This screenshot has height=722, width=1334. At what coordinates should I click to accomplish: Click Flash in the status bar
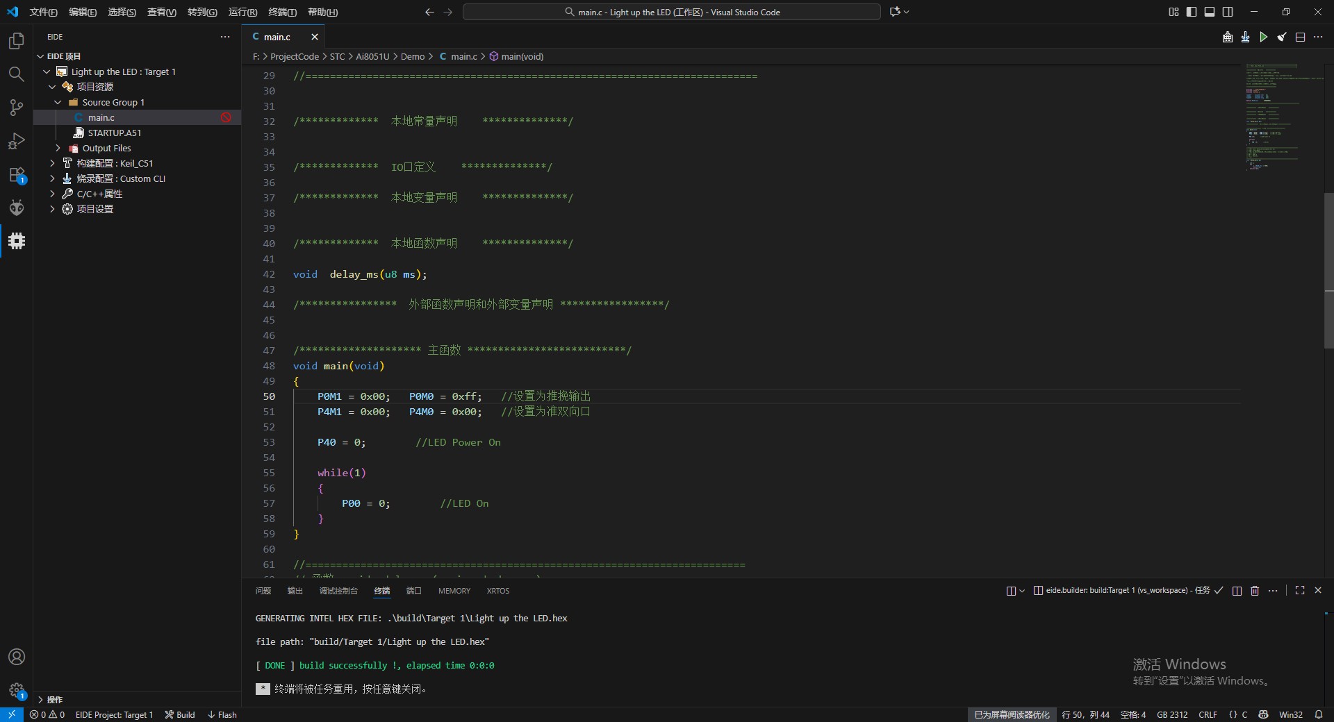pos(222,714)
